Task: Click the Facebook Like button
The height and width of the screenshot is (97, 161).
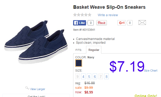Action: pos(79,23)
